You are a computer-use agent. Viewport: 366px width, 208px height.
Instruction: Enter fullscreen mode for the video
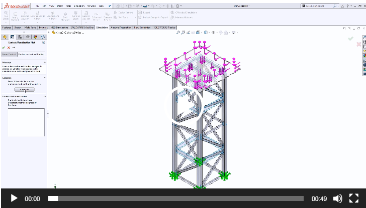coord(354,198)
